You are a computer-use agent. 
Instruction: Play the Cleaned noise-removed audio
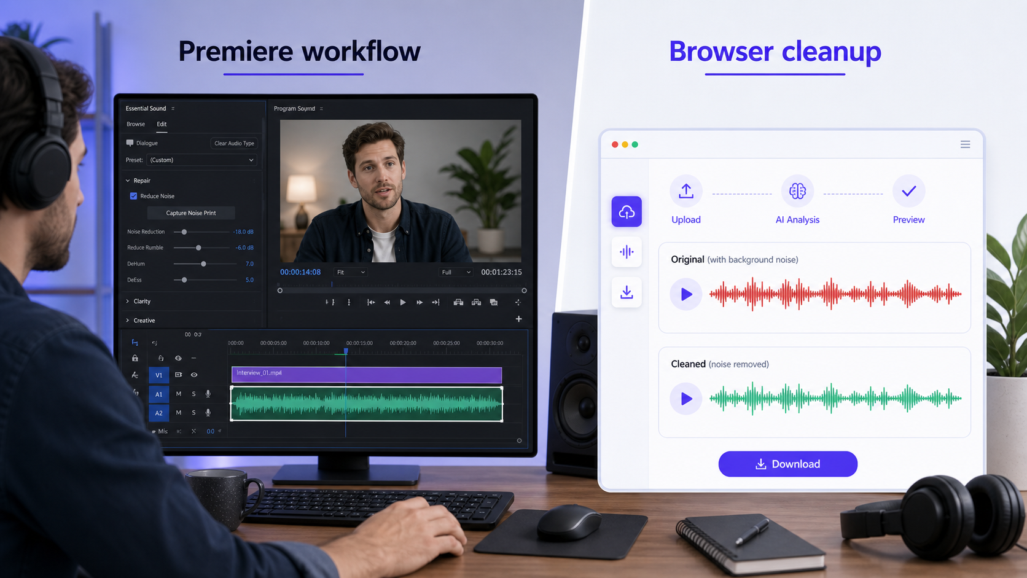click(686, 399)
